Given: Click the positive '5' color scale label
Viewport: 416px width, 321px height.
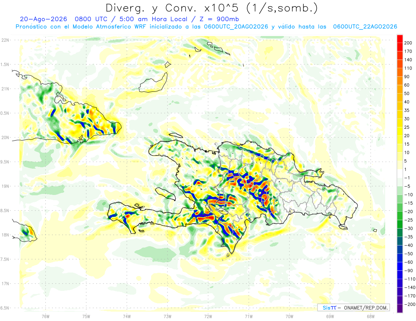Looking at the screenshot, I should coord(406,161).
